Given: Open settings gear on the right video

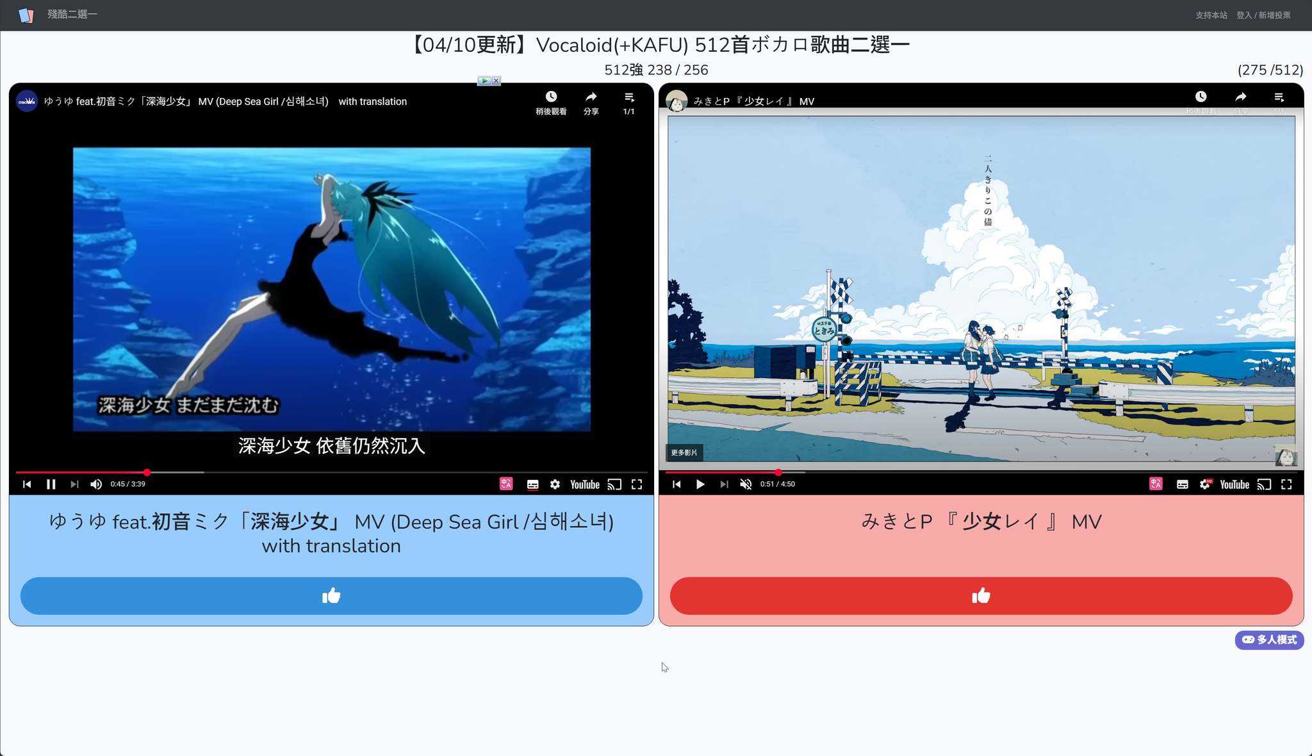Looking at the screenshot, I should (x=1205, y=484).
